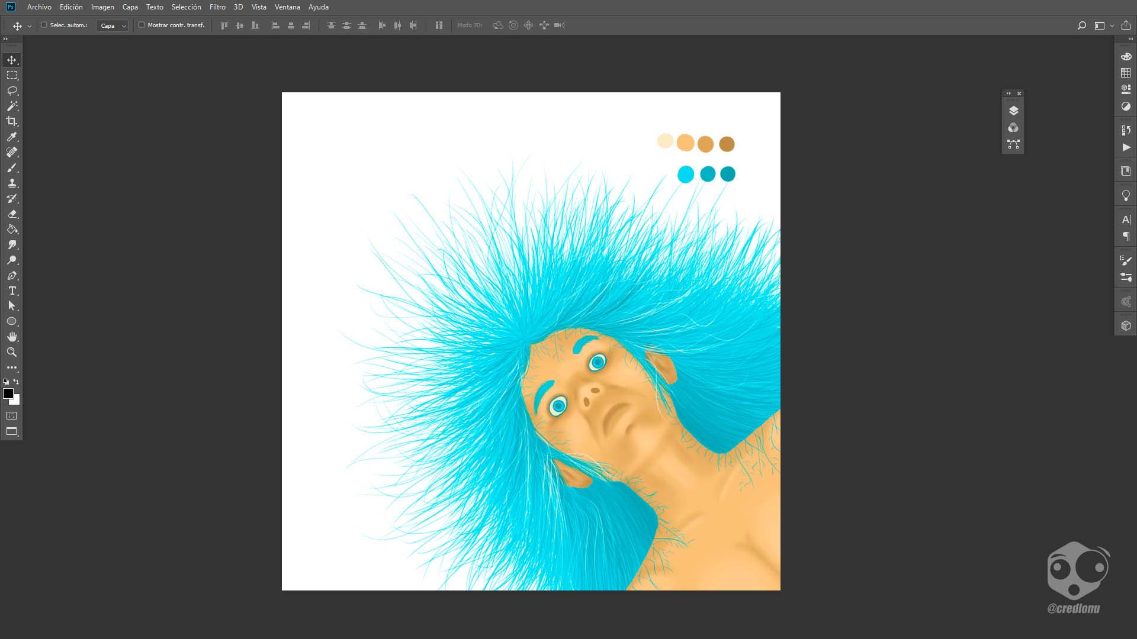This screenshot has height=639, width=1137.
Task: Open the 3D cube panel icon
Action: (x=1126, y=325)
